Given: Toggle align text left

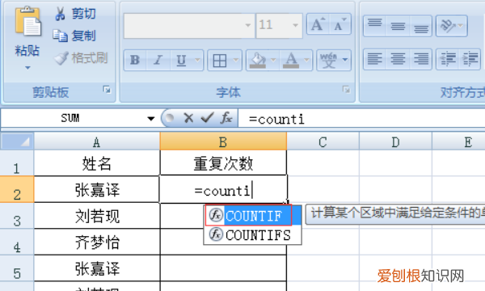Looking at the screenshot, I should [375, 59].
